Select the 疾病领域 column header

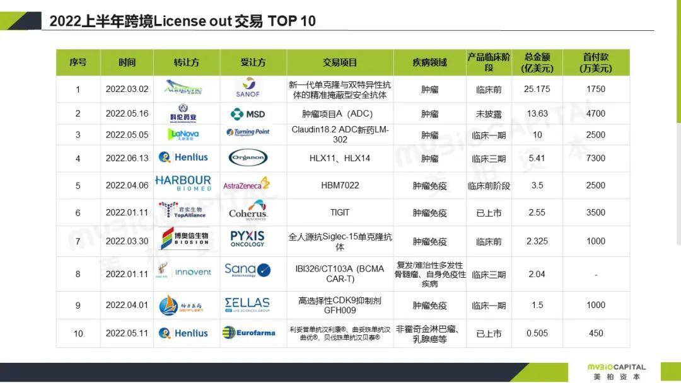click(429, 62)
